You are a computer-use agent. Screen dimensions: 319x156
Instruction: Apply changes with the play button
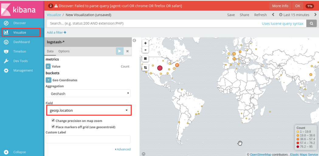point(120,51)
